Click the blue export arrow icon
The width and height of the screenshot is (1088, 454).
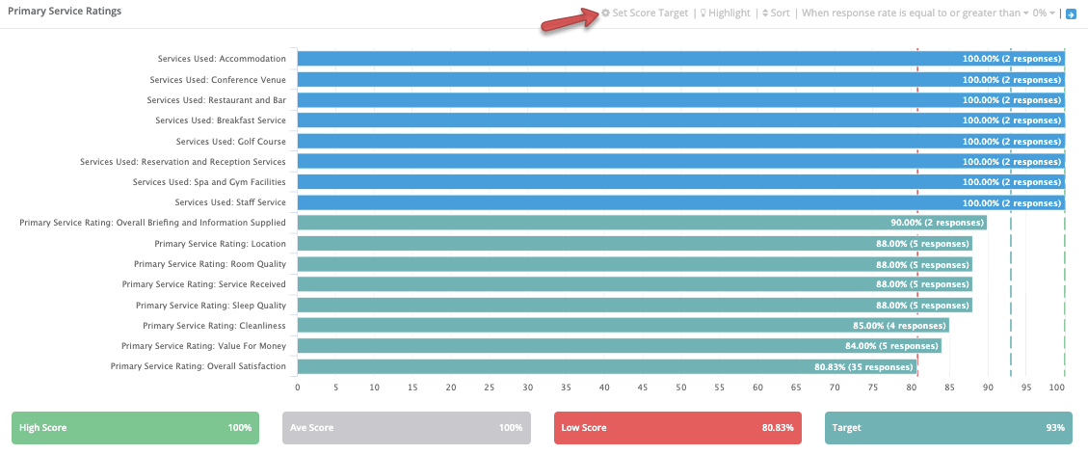[1071, 13]
